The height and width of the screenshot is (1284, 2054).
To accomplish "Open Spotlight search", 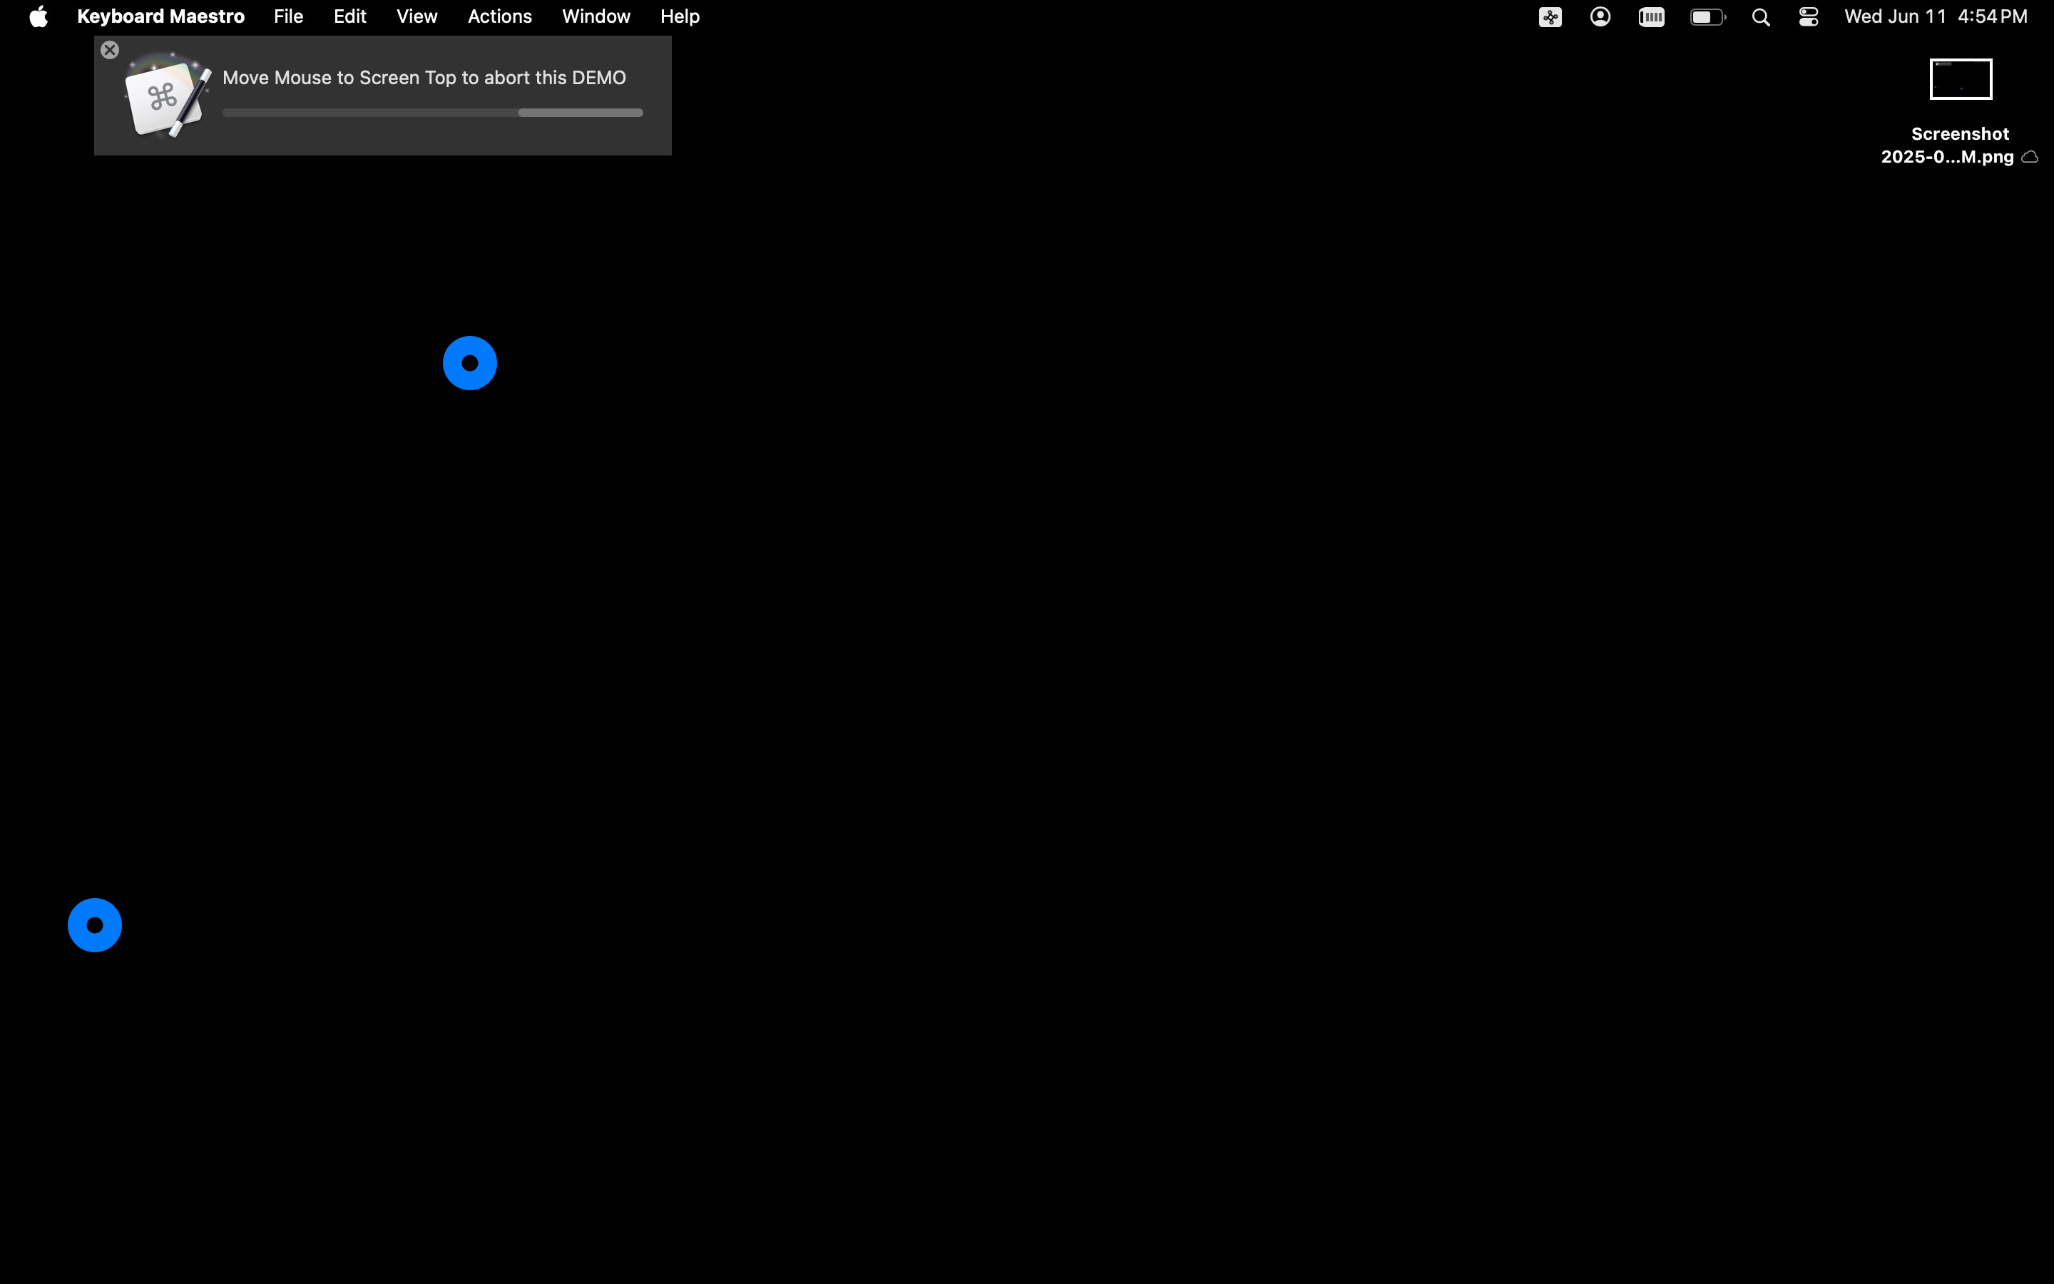I will pos(1760,17).
